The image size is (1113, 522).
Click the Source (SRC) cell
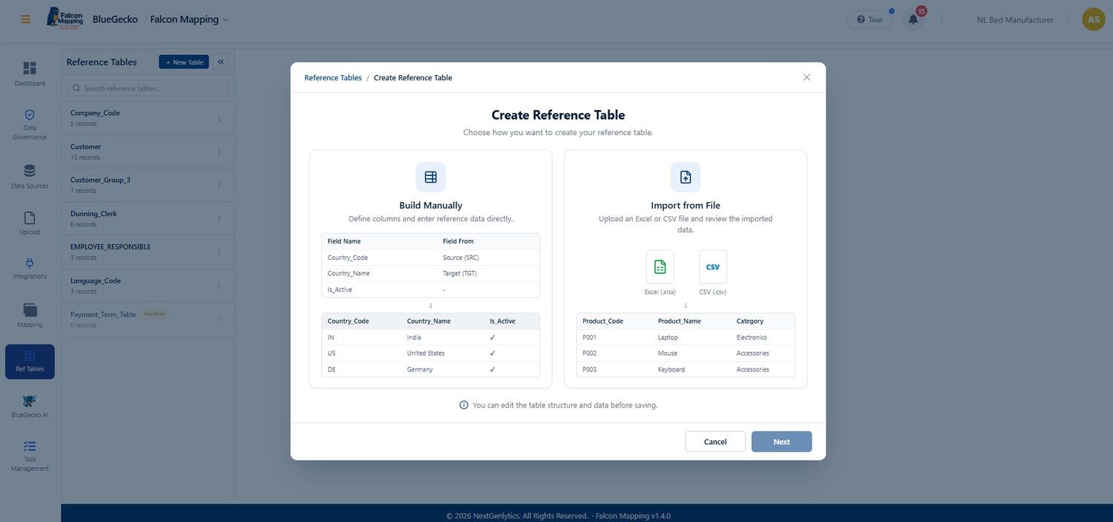pyautogui.click(x=461, y=258)
